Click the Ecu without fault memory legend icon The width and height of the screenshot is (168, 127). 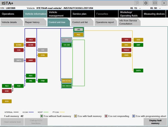[41, 116]
